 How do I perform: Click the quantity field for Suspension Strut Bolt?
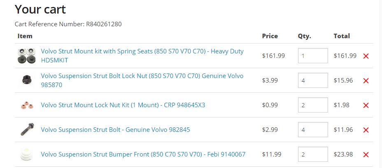coord(312,130)
